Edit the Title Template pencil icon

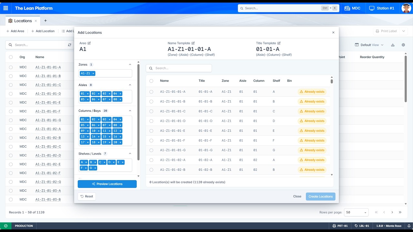279,43
